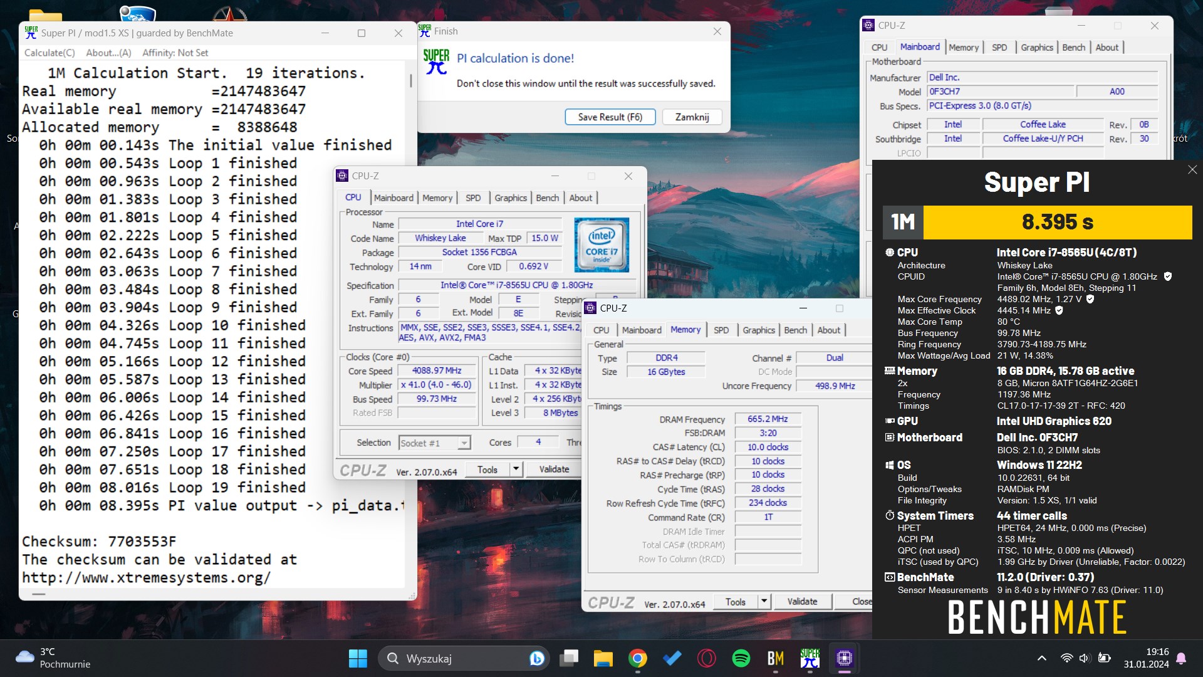Close the BenchMate Super PI result panel
The image size is (1203, 677).
(x=1192, y=170)
